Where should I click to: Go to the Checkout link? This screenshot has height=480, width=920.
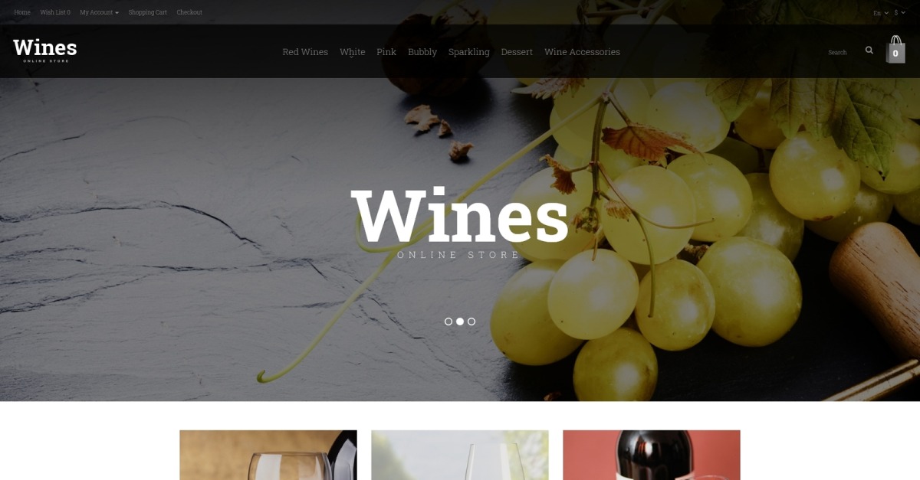(x=189, y=12)
